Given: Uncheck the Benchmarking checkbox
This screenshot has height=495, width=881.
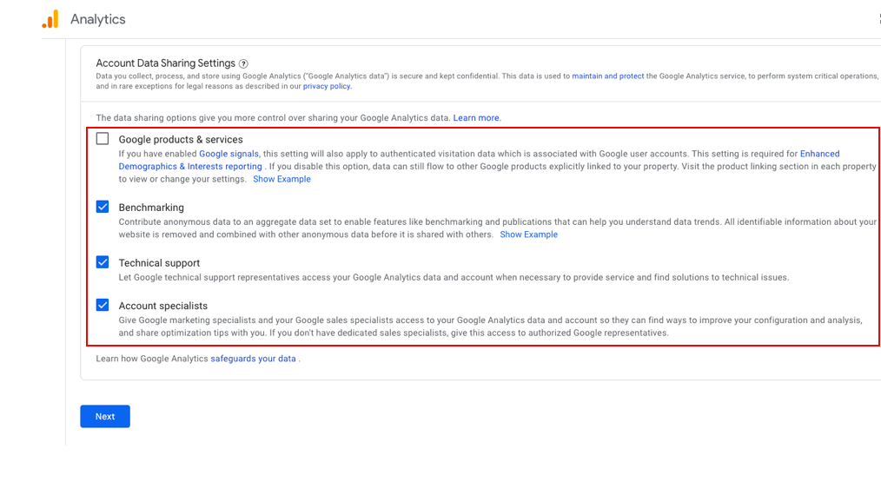Looking at the screenshot, I should (x=103, y=207).
